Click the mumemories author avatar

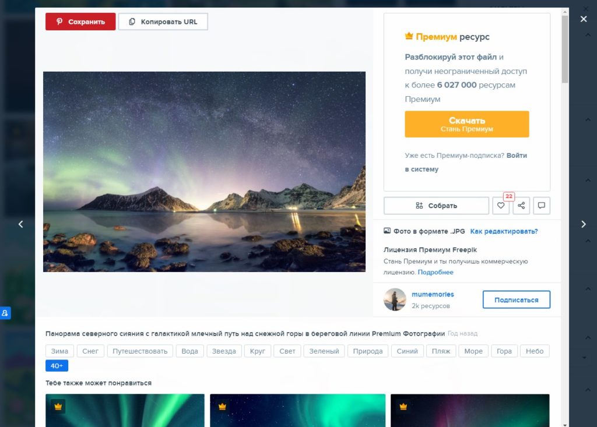[x=395, y=299]
